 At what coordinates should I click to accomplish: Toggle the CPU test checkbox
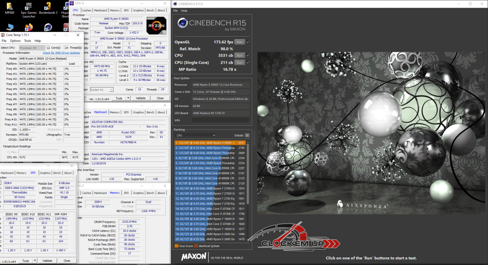[x=248, y=55]
